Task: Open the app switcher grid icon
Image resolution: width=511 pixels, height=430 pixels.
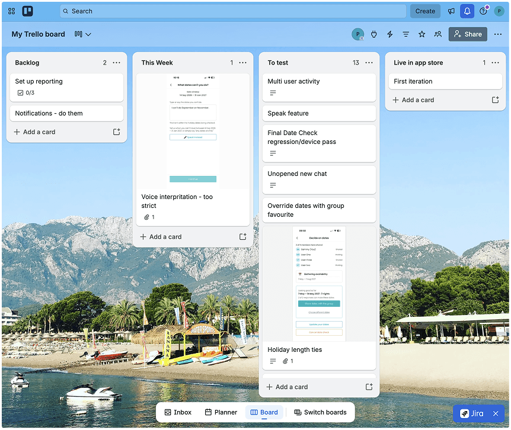Action: (11, 11)
